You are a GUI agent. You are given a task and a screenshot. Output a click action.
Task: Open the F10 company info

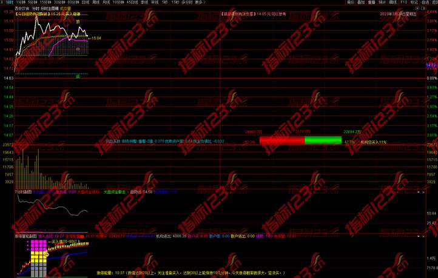click(404, 2)
